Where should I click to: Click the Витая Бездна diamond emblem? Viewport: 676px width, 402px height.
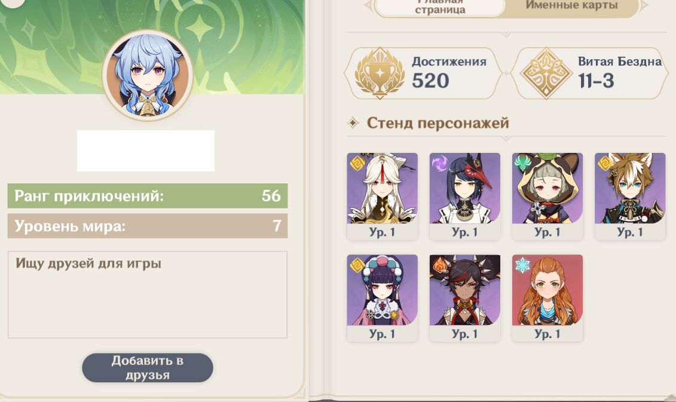[x=546, y=73]
